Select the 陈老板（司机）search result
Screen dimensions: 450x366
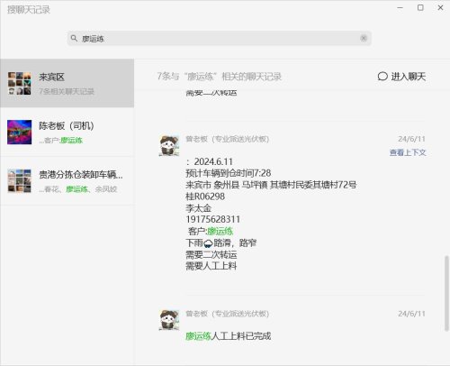pos(67,133)
